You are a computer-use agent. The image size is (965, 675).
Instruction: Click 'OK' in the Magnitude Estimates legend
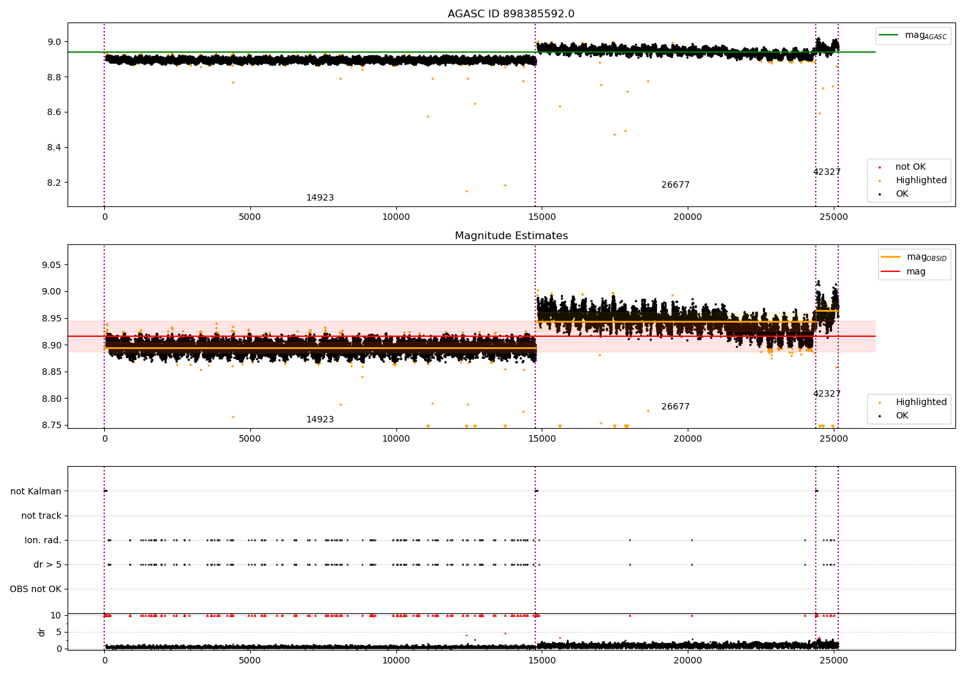pos(902,416)
